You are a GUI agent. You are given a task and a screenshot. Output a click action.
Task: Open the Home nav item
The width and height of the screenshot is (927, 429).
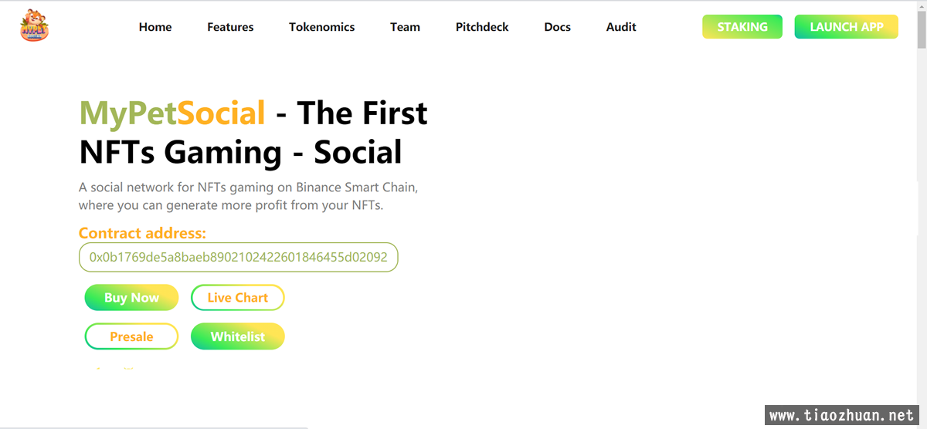click(x=155, y=27)
